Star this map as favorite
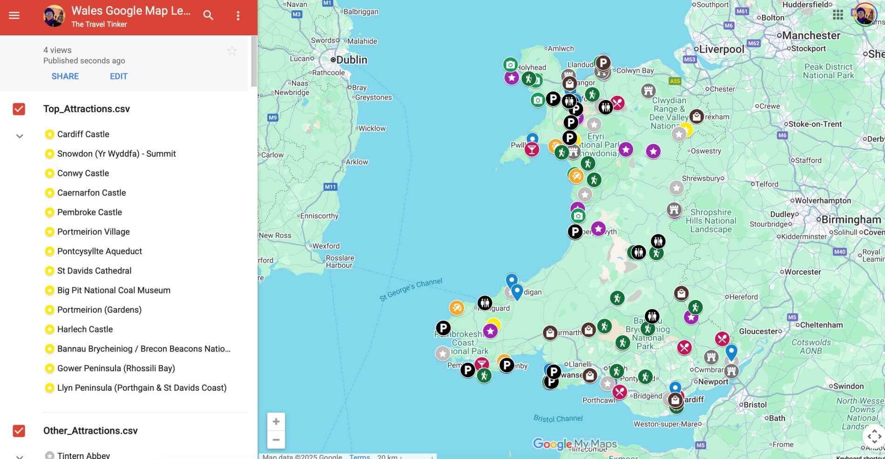This screenshot has height=459, width=885. (232, 51)
